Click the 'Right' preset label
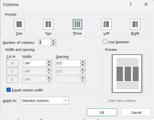154x120 pixels. click(x=135, y=34)
